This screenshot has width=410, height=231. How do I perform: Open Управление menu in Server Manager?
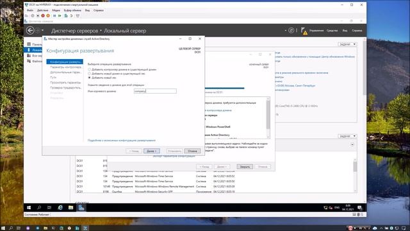coord(316,30)
